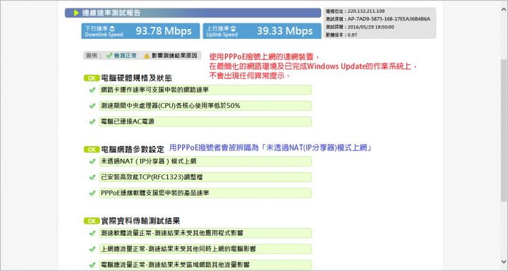Click the legend text 檢測正常
Image resolution: width=508 pixels, height=271 pixels.
tap(125, 56)
